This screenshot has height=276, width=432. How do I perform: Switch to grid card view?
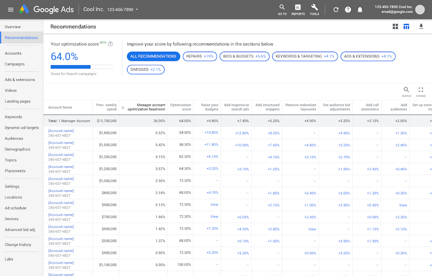pyautogui.click(x=396, y=27)
